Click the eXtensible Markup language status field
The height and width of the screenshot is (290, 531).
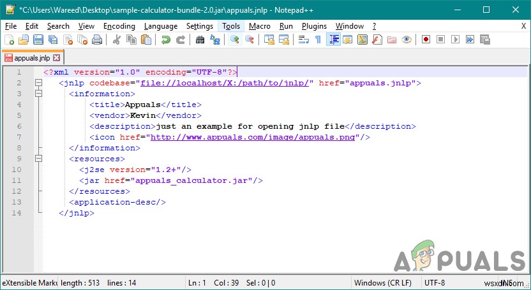[29, 283]
